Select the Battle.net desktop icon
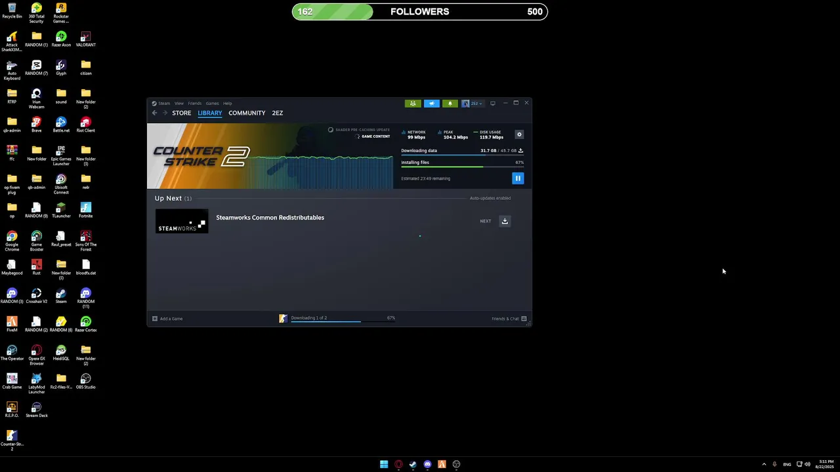This screenshot has width=840, height=472. pyautogui.click(x=61, y=125)
